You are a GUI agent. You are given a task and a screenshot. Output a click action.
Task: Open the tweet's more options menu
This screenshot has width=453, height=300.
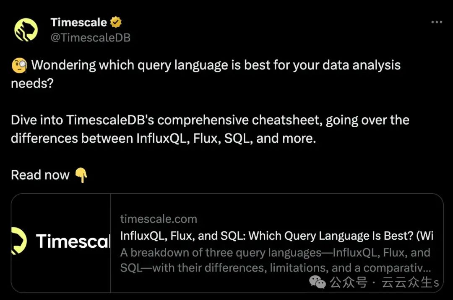(437, 22)
